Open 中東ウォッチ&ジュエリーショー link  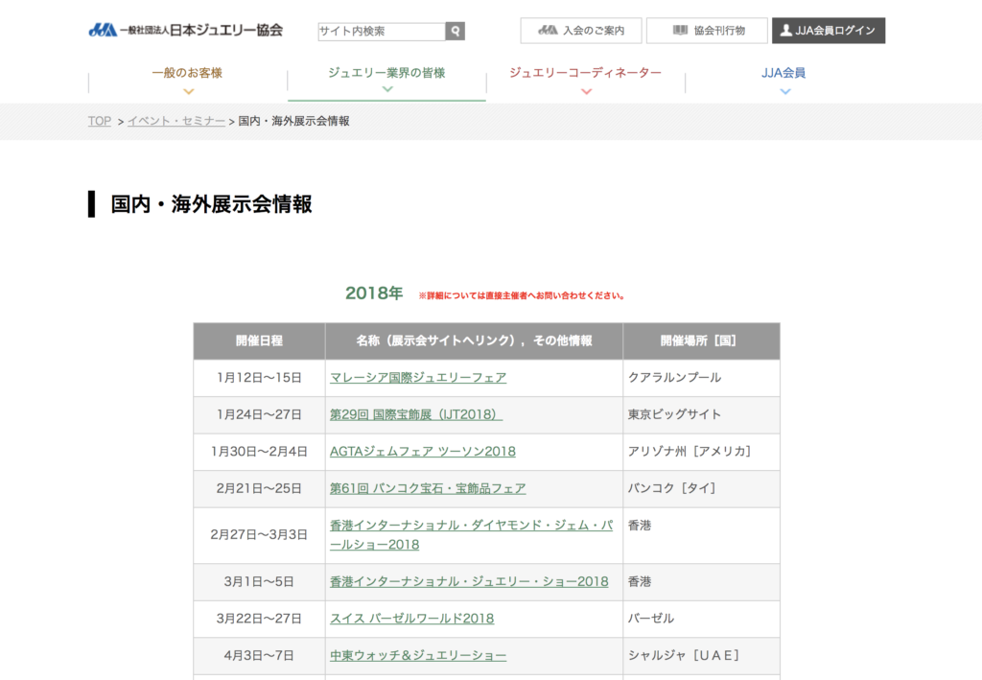tap(418, 656)
